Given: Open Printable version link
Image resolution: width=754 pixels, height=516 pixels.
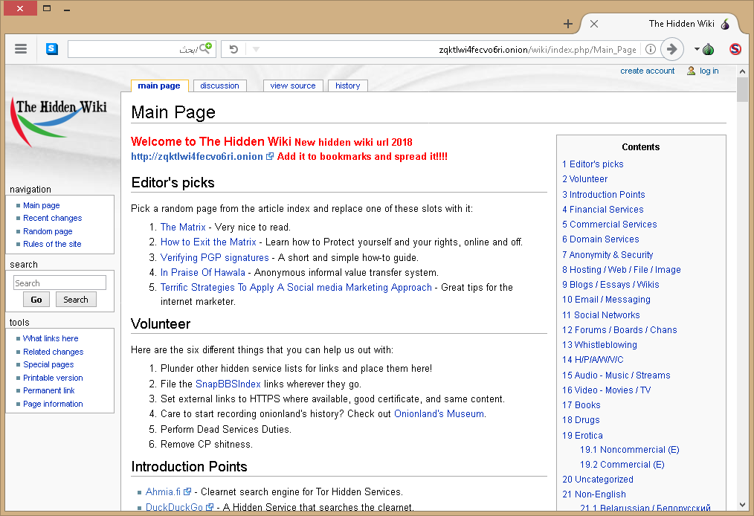Looking at the screenshot, I should click(53, 378).
